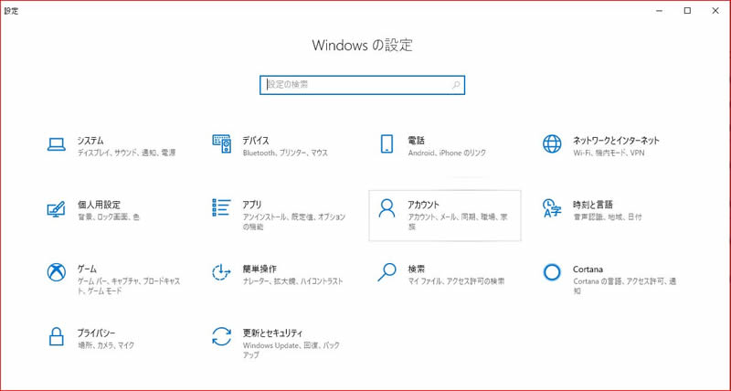Open the デバイス keyboard icon
Image resolution: width=731 pixels, height=391 pixels.
(x=221, y=144)
